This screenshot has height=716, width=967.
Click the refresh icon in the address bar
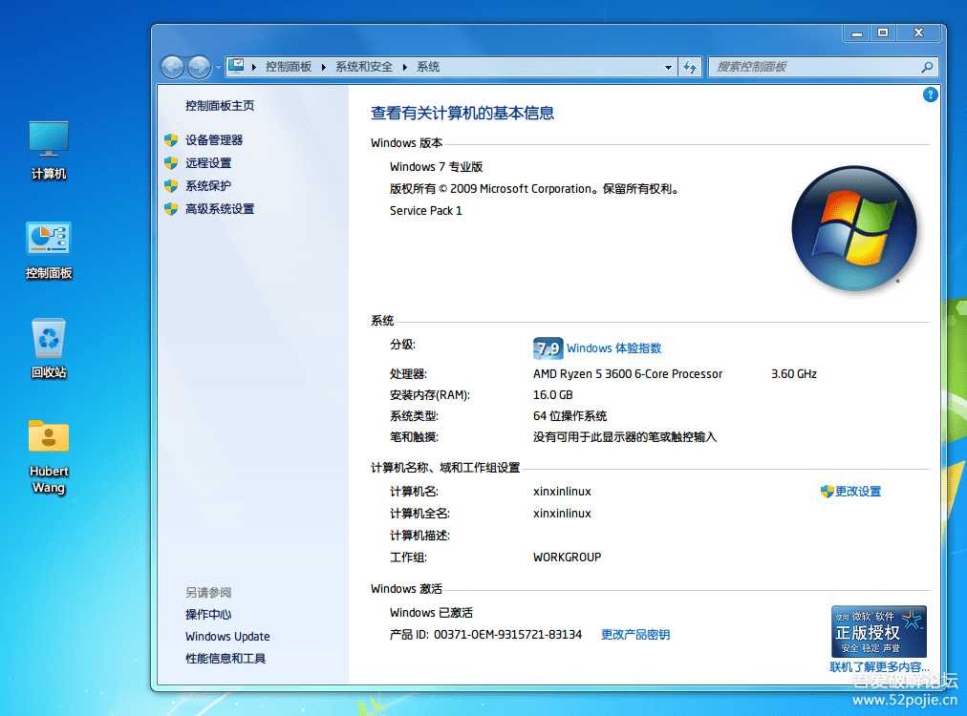click(x=690, y=67)
